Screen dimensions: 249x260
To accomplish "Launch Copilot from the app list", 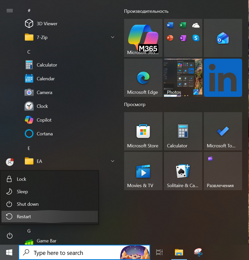I will point(70,120).
